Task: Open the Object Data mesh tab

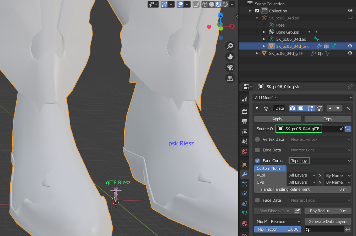Action: pyautogui.click(x=245, y=214)
